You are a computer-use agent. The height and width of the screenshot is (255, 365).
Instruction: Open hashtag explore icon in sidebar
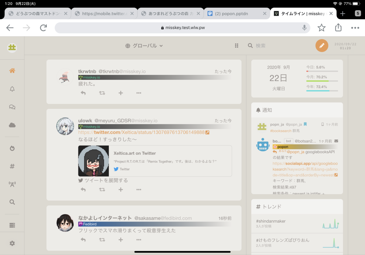[12, 166]
